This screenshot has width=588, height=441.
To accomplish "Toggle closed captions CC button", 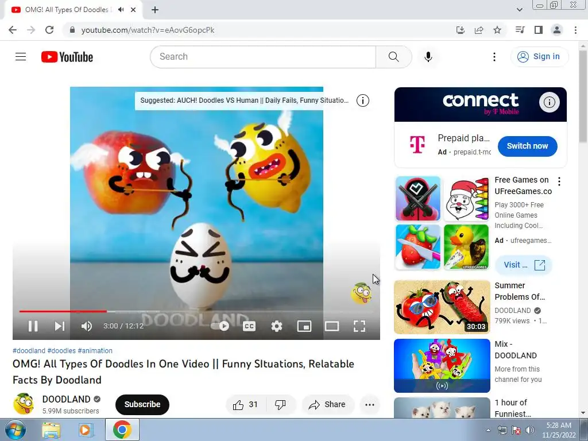I will (x=249, y=326).
